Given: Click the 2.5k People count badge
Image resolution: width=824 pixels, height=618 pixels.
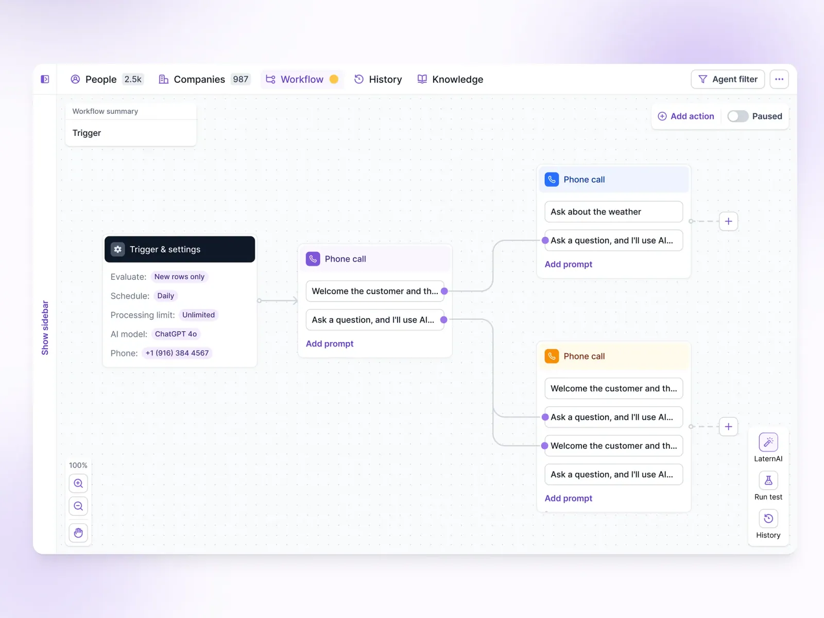Looking at the screenshot, I should [133, 79].
